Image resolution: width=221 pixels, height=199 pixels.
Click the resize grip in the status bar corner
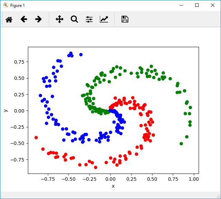[219, 197]
